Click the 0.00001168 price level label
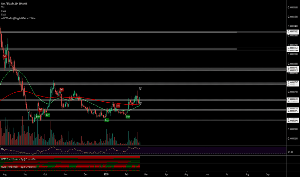This screenshot has width=300, height=177. tap(293, 48)
